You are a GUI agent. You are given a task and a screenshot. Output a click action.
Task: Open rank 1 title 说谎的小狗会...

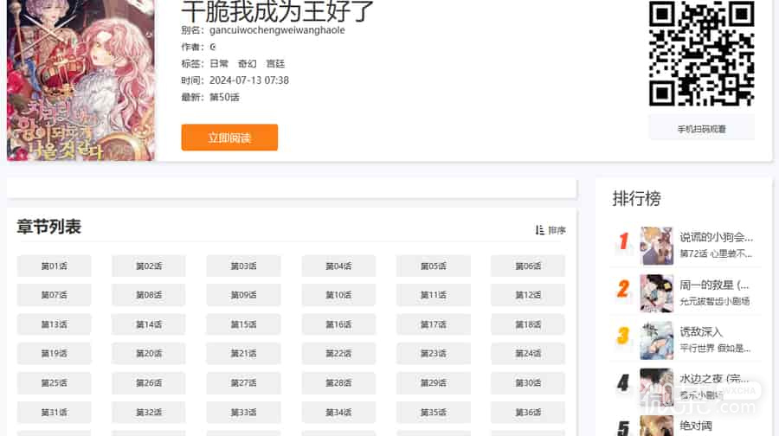[x=716, y=237]
